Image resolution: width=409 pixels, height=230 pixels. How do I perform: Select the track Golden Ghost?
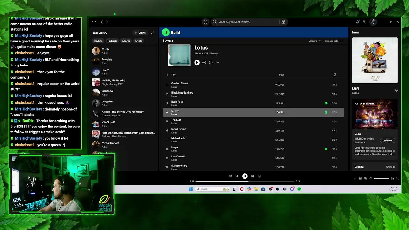[254, 85]
